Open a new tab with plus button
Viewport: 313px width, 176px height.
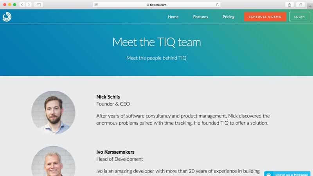coord(310,6)
